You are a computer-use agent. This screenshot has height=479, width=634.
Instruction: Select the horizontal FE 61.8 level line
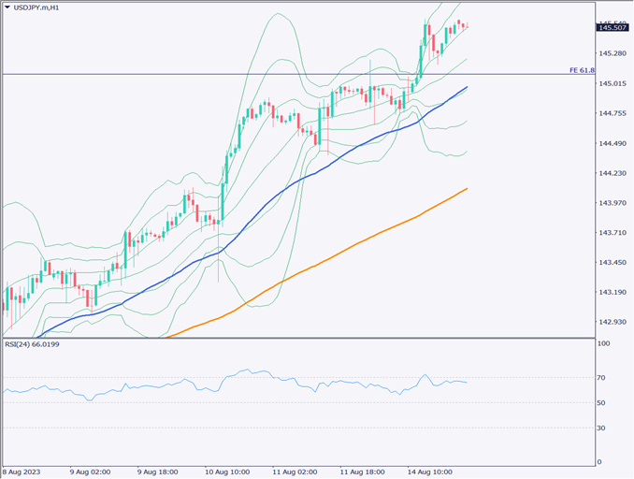281,74
